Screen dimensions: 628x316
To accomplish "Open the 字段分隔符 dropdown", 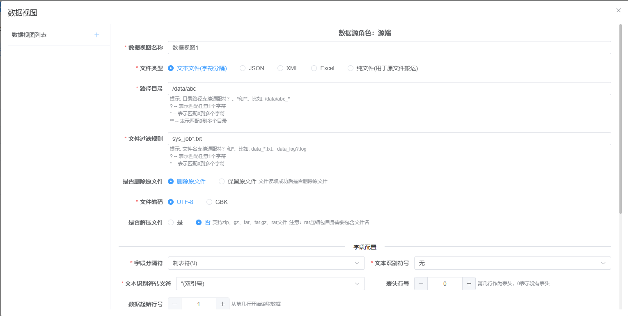I will 266,263.
